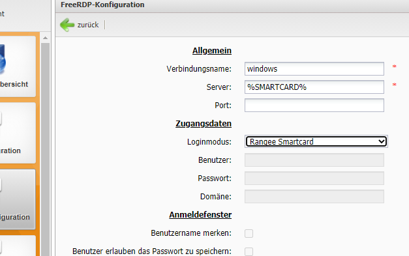
Task: Focus the empty Port input field
Action: pos(314,106)
